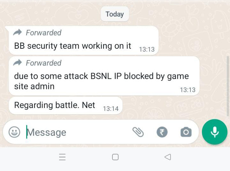Select the 'BSNL IP blocked' message bubble
This screenshot has width=230, height=171.
[x=104, y=76]
